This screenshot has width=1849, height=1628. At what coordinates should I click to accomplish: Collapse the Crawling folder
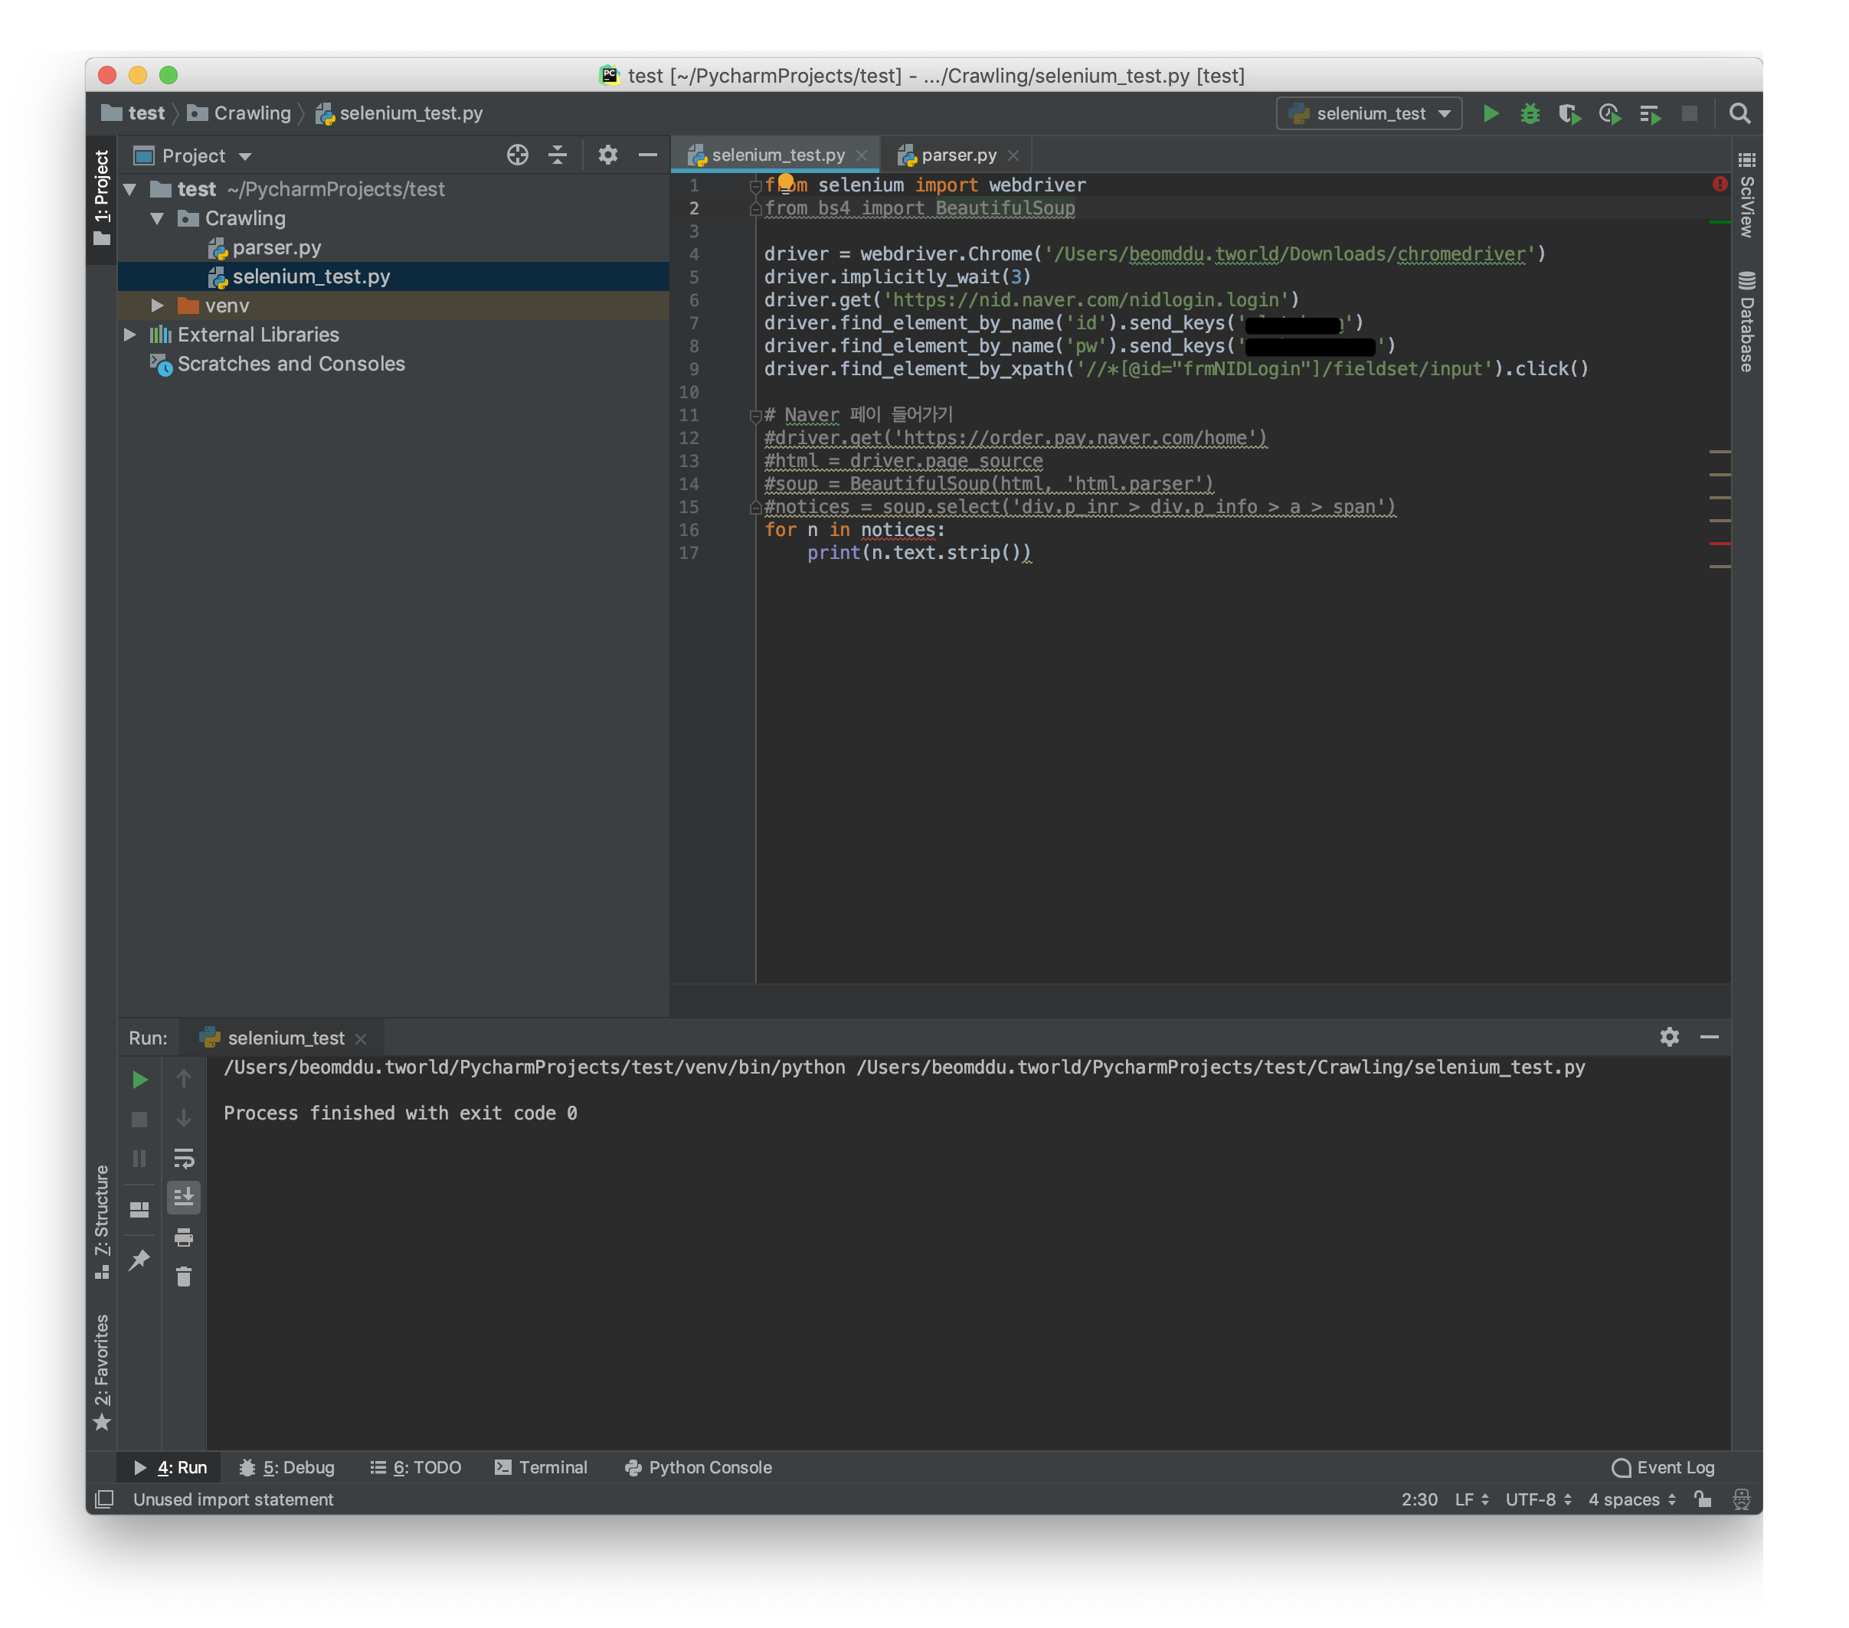tap(157, 218)
